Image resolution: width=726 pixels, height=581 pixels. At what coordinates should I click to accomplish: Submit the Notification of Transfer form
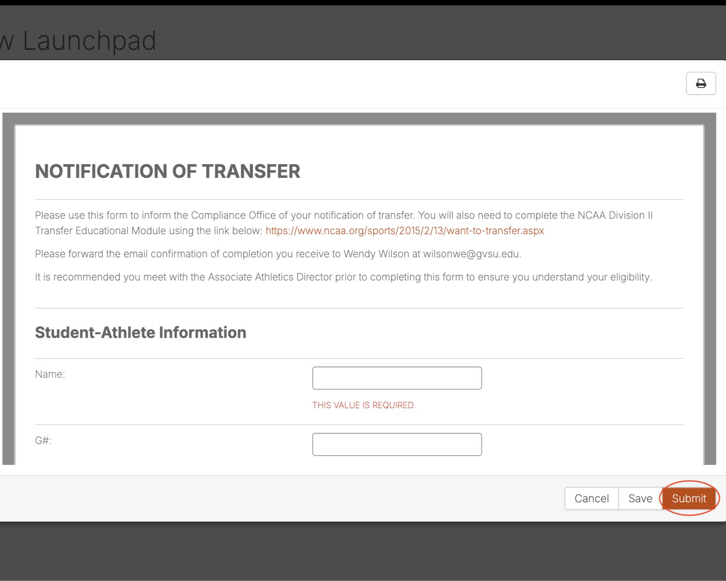click(x=689, y=498)
